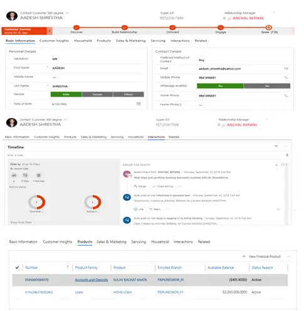Open the Product Family column header menu

pos(86,267)
